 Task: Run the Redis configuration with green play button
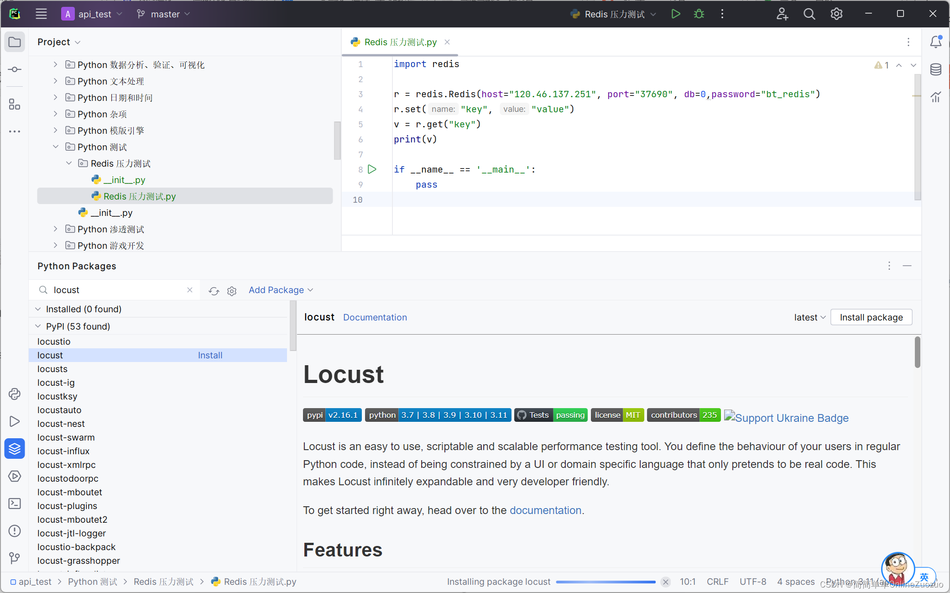click(x=676, y=14)
